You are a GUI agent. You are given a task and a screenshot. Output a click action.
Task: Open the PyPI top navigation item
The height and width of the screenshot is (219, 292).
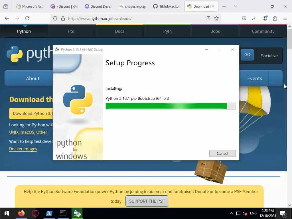point(167,31)
